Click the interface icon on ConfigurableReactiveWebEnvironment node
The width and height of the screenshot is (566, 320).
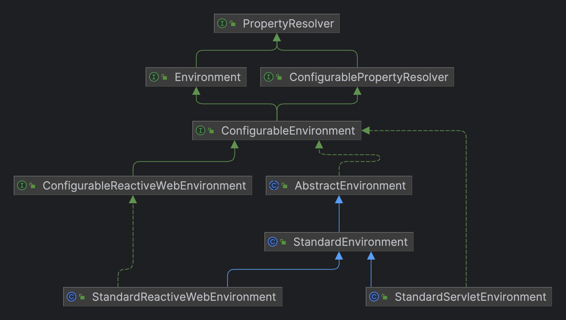point(22,185)
